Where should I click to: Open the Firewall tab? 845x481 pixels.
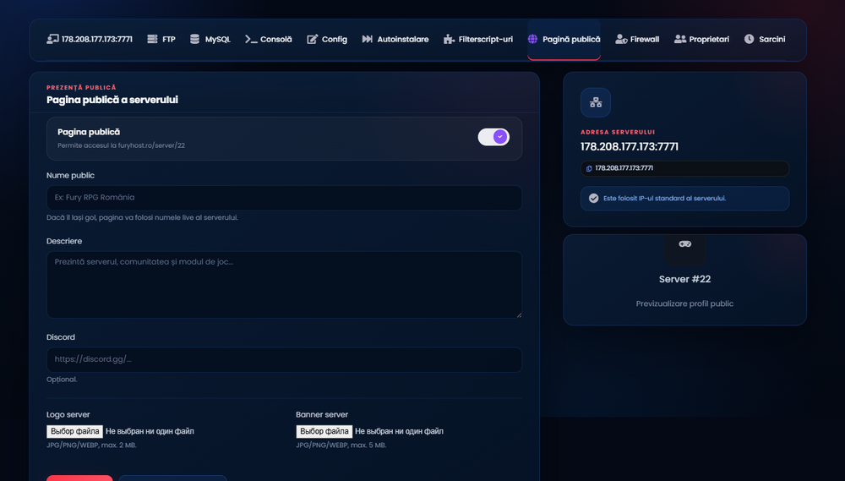tap(637, 39)
